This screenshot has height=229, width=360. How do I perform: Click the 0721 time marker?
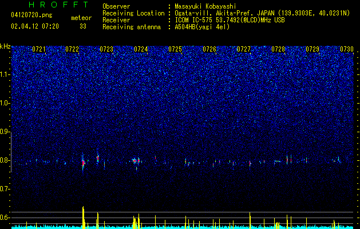(39, 49)
